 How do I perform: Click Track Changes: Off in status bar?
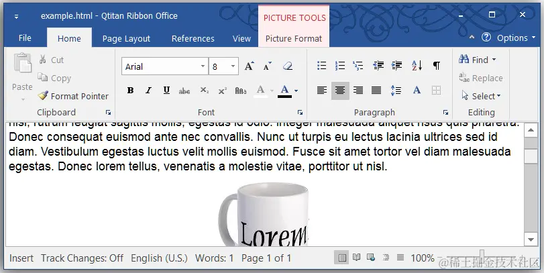tap(83, 258)
